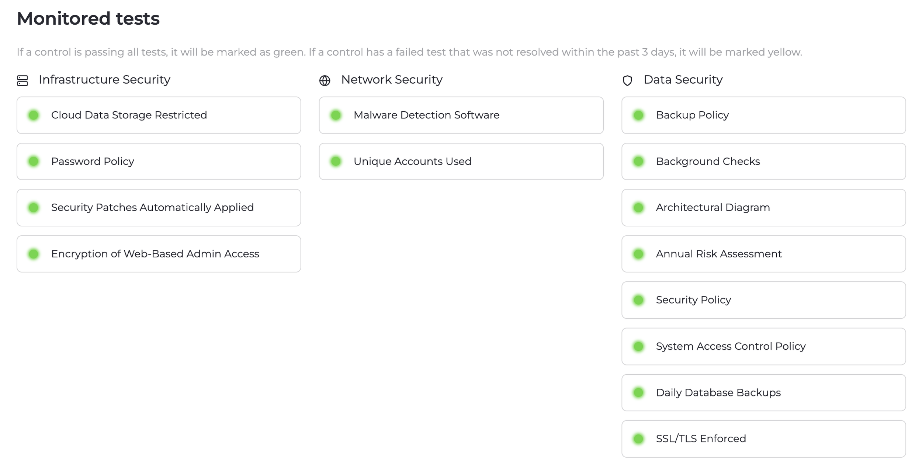Select the Daily Database Backups card

click(763, 393)
